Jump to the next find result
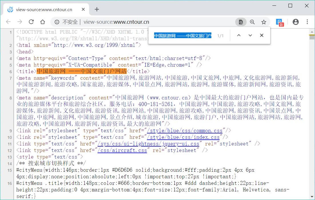 250,35
